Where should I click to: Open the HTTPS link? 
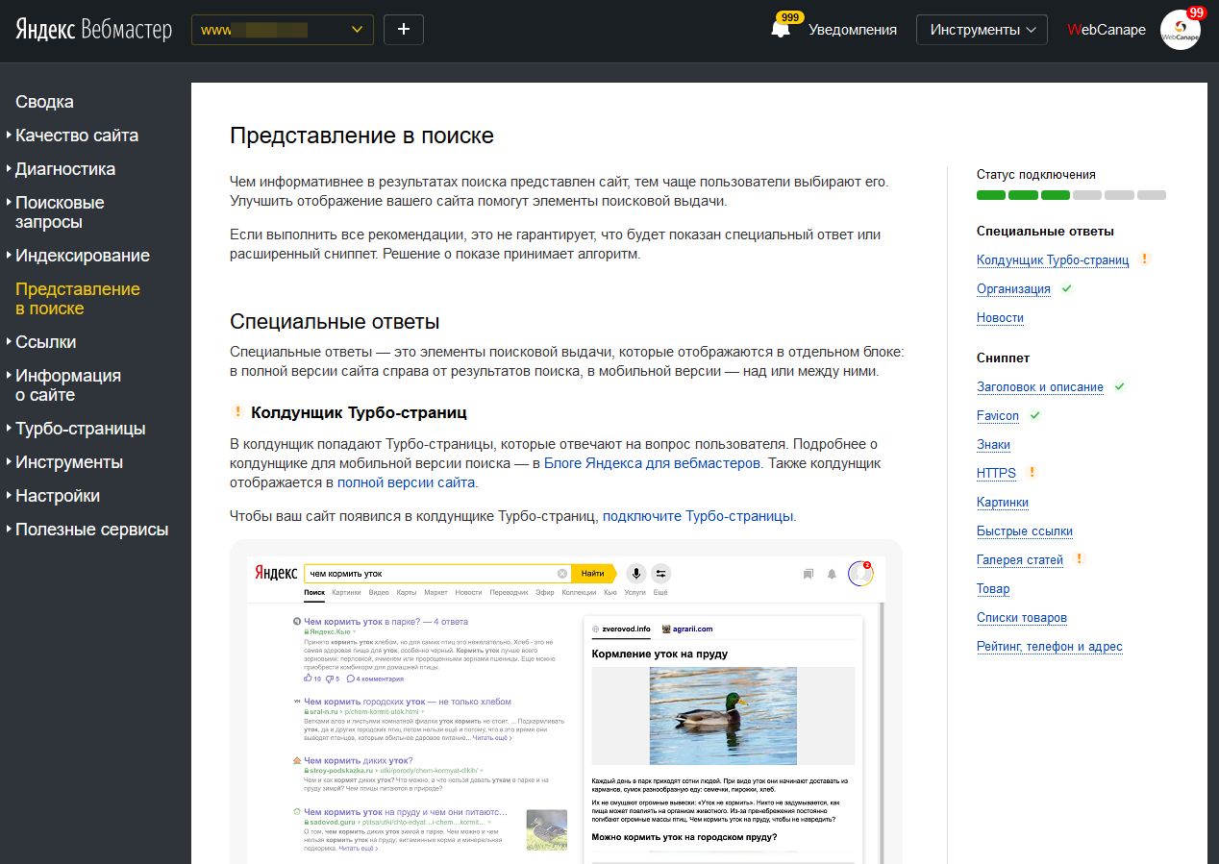(996, 474)
